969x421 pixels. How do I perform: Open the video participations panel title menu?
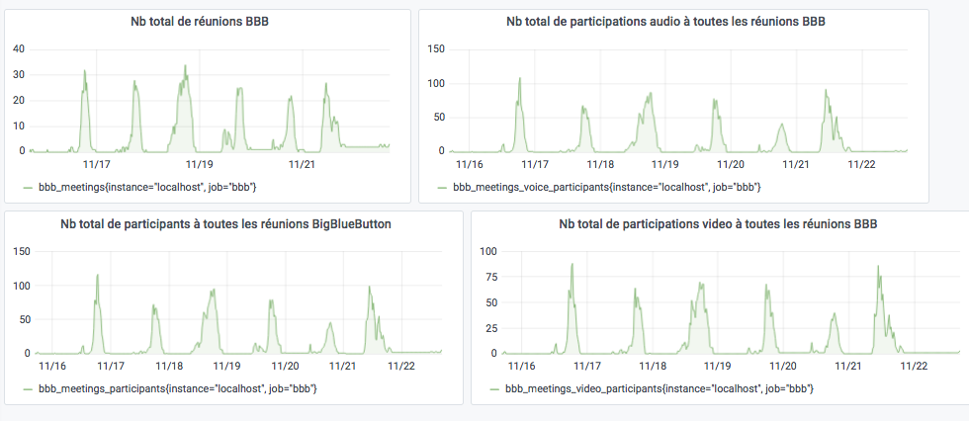(718, 223)
